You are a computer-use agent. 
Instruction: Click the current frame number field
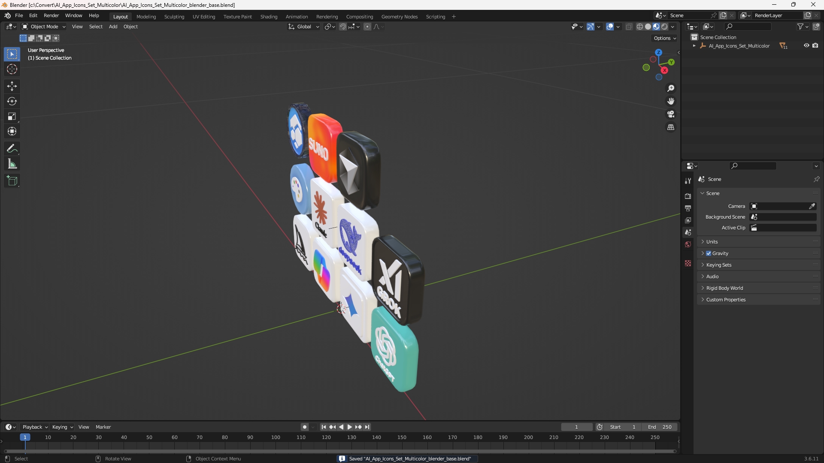coord(576,427)
